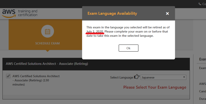206x104 pixels.
Task: Click the phone contact icon at top right
Action: tap(200, 4)
